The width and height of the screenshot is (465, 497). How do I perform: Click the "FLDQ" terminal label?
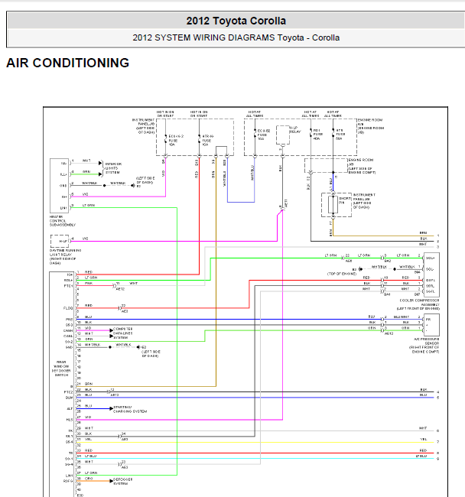[68, 308]
